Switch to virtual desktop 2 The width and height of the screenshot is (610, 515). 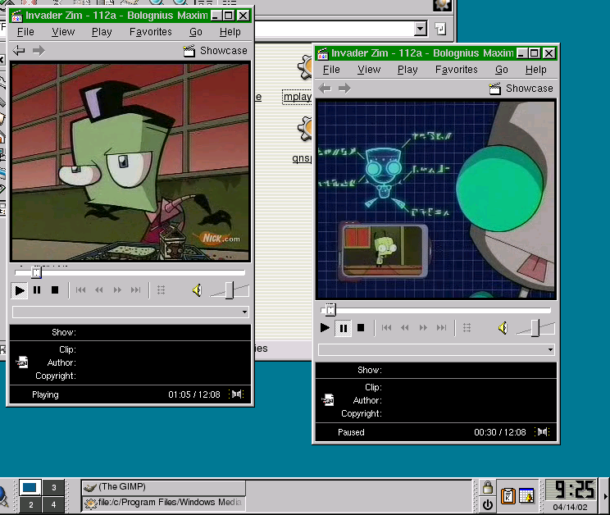click(x=30, y=505)
